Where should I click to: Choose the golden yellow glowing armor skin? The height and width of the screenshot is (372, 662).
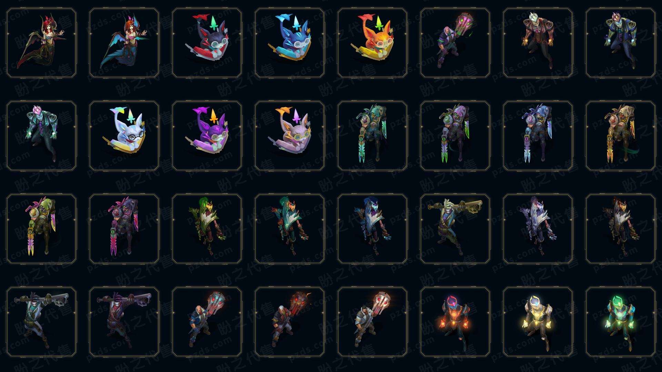click(538, 322)
